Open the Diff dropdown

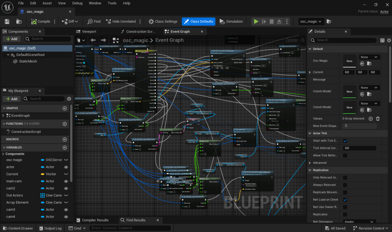coord(70,21)
